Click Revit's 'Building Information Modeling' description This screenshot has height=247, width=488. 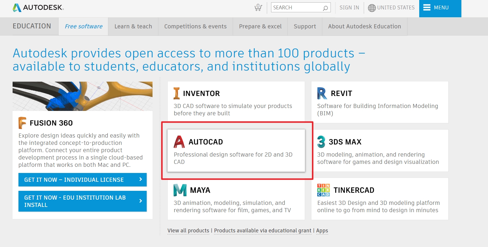(x=378, y=110)
